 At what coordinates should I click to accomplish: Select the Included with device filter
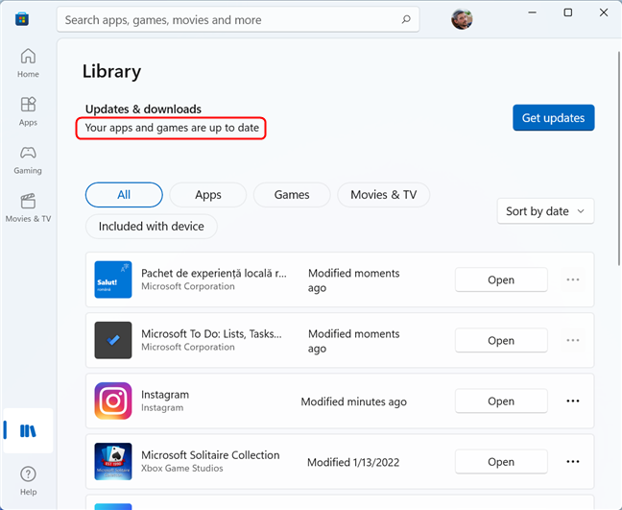click(151, 227)
